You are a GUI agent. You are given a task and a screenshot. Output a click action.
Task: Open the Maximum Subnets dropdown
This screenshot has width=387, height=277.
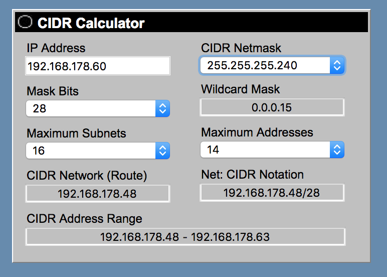[98, 151]
